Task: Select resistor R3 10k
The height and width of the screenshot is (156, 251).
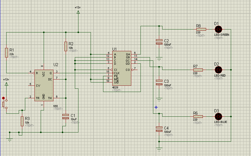Action: 22,121
